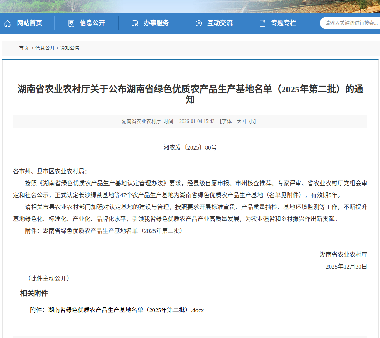Set font size to 大
The image size is (380, 338).
pos(239,122)
